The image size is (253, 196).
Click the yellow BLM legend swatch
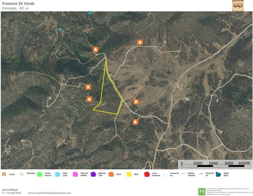(129, 174)
